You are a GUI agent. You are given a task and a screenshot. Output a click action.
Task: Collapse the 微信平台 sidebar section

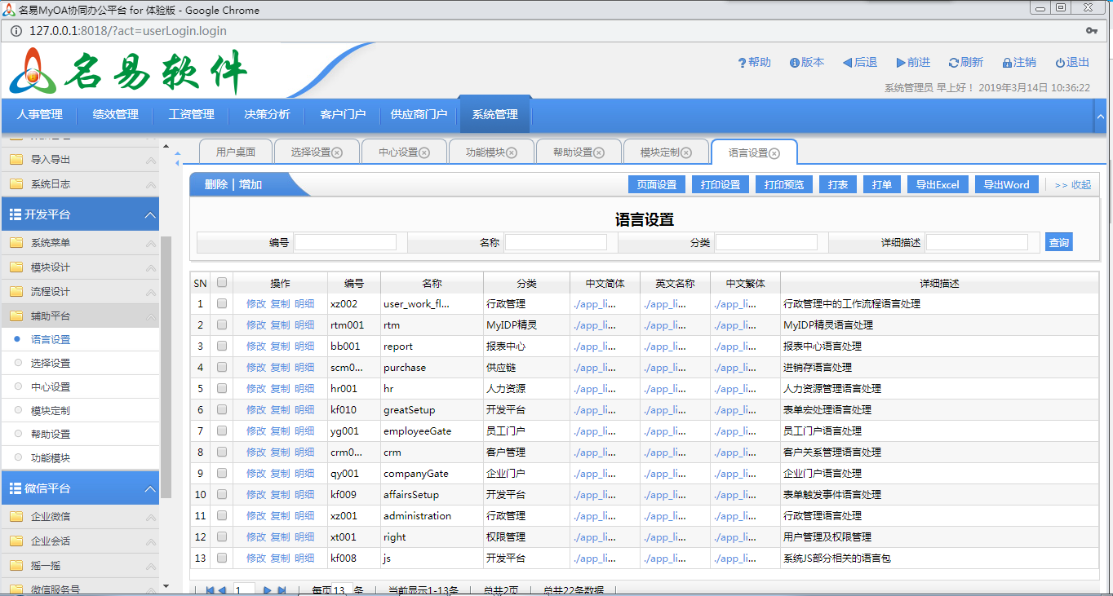coord(150,488)
